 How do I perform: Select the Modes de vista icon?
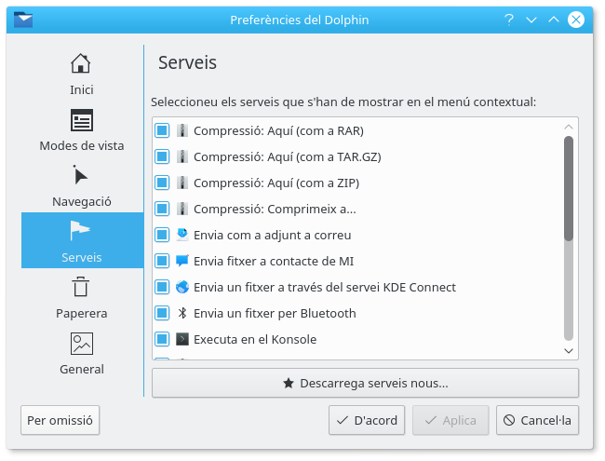(x=81, y=120)
